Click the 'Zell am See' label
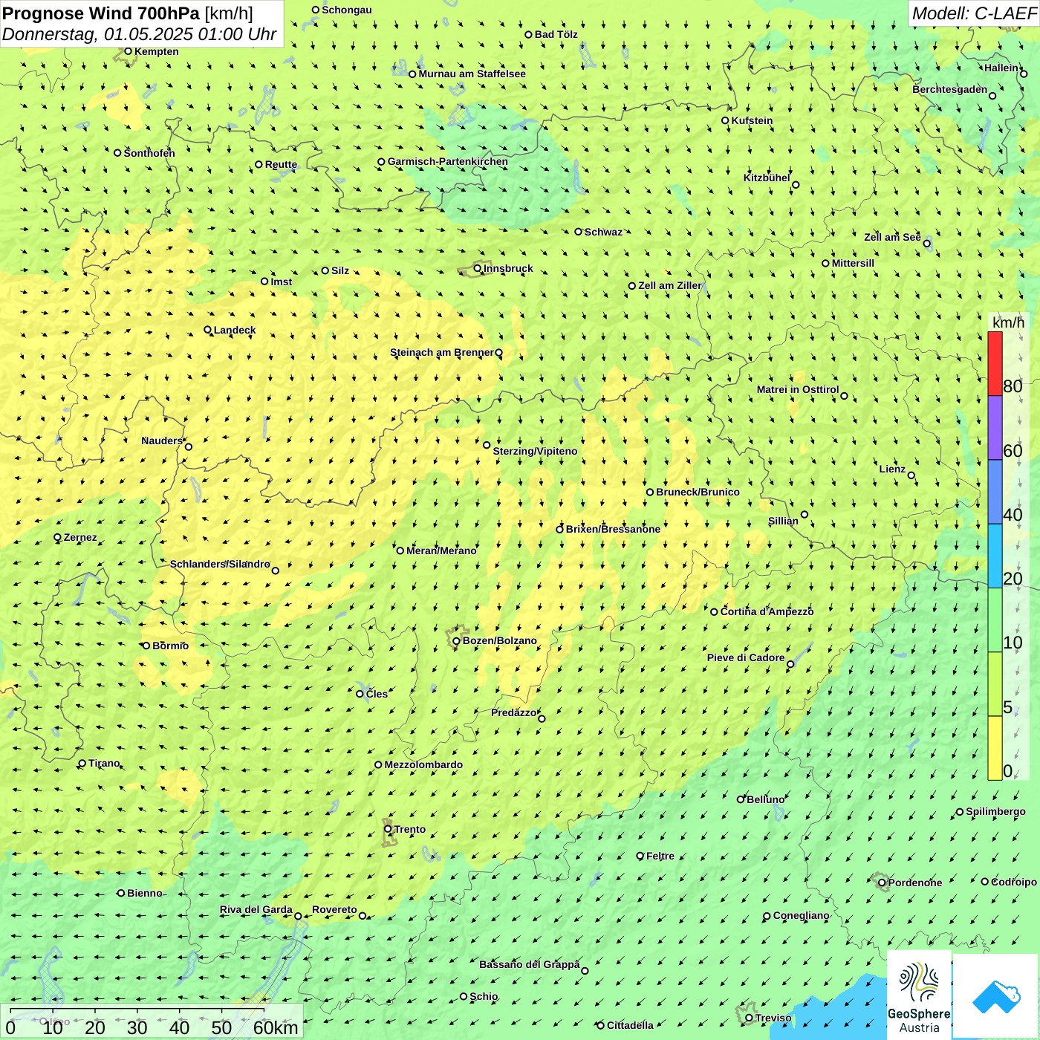1040x1040 pixels. click(892, 237)
